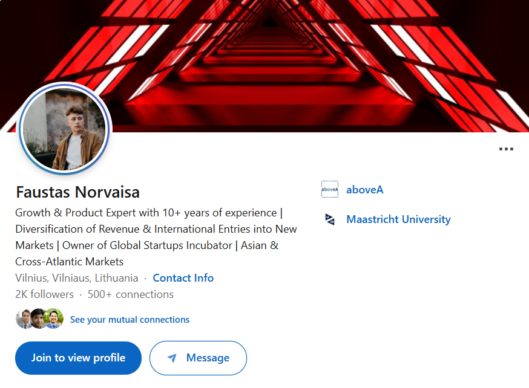Open the Contact Info link
529x388 pixels.
point(183,278)
